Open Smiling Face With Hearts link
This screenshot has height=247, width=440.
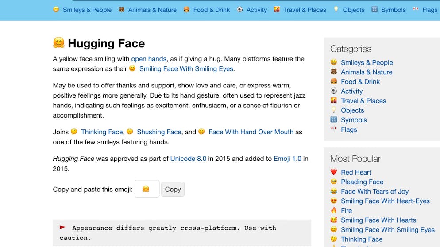click(378, 220)
